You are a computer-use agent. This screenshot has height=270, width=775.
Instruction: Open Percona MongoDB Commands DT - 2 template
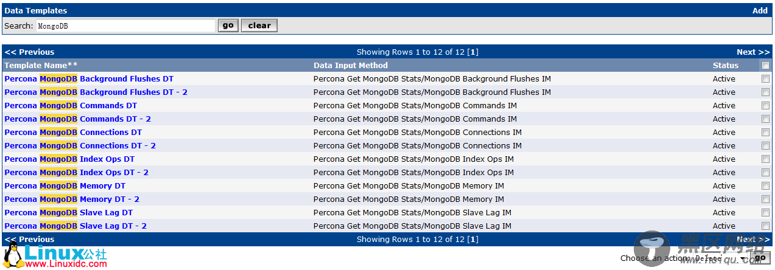pos(77,119)
